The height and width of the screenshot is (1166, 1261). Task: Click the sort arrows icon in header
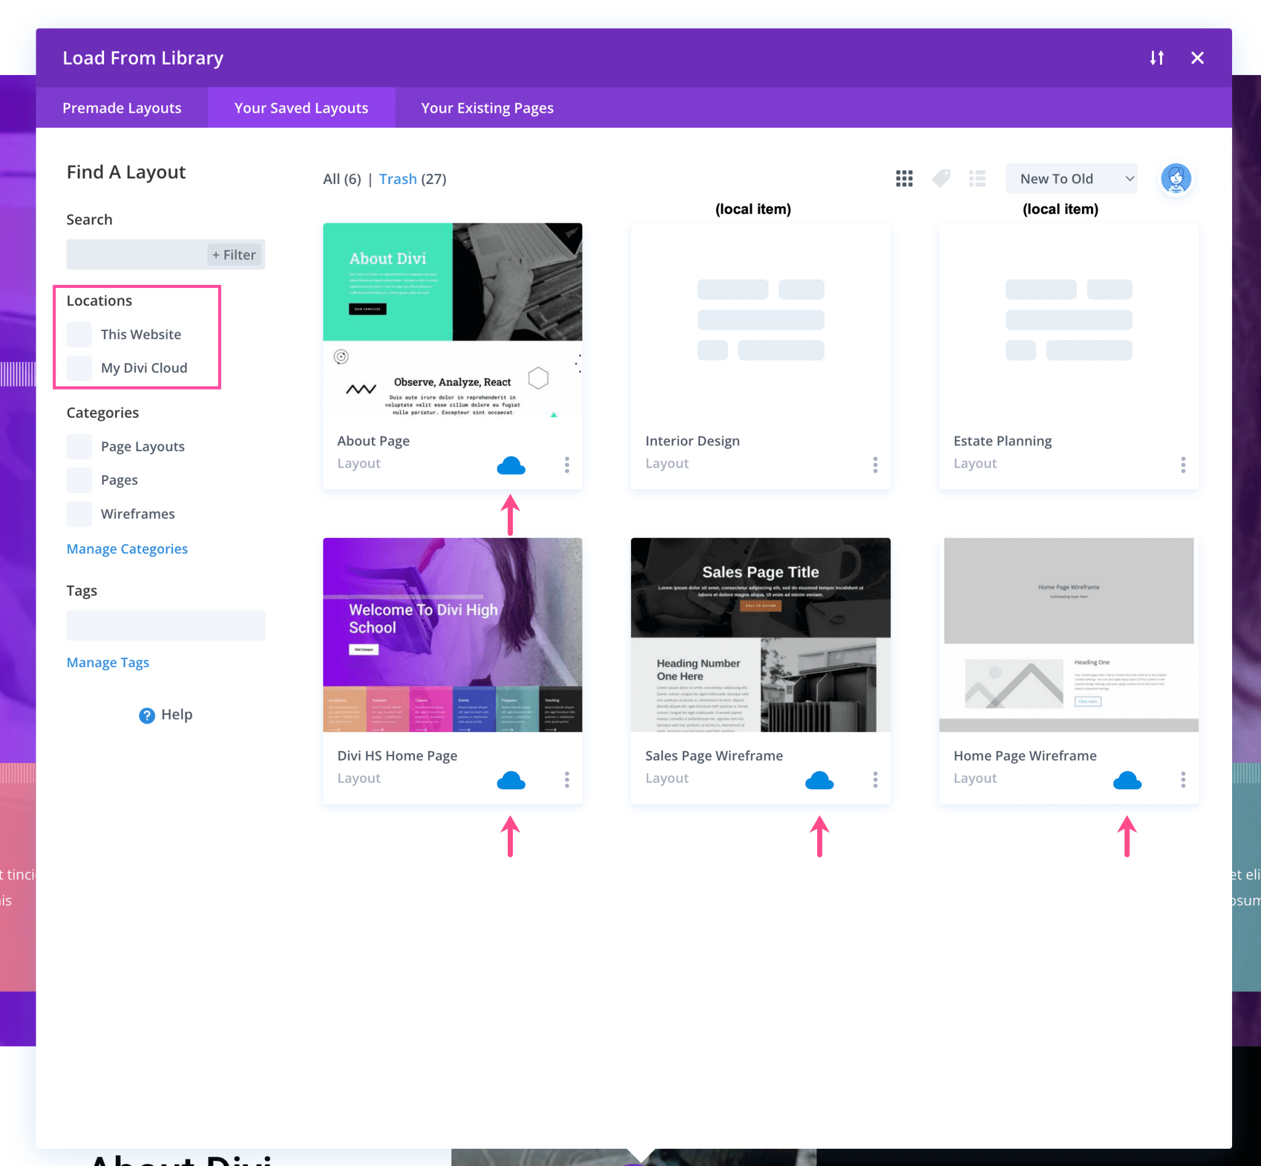click(x=1158, y=57)
